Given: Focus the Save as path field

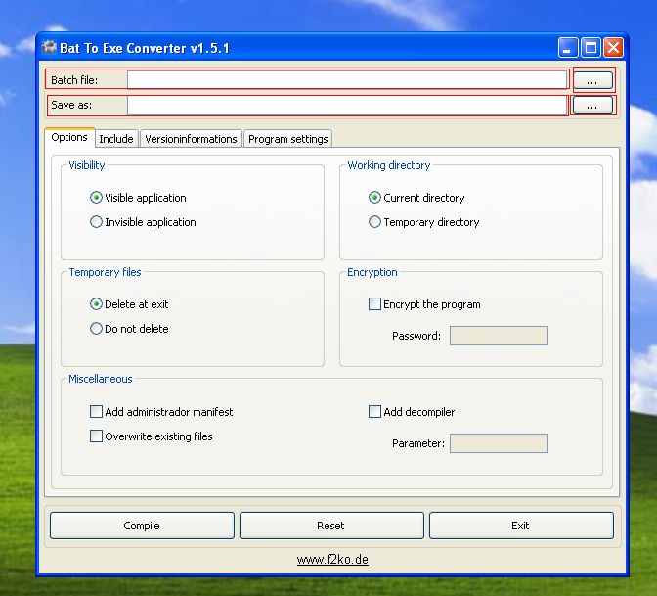Looking at the screenshot, I should [x=347, y=105].
